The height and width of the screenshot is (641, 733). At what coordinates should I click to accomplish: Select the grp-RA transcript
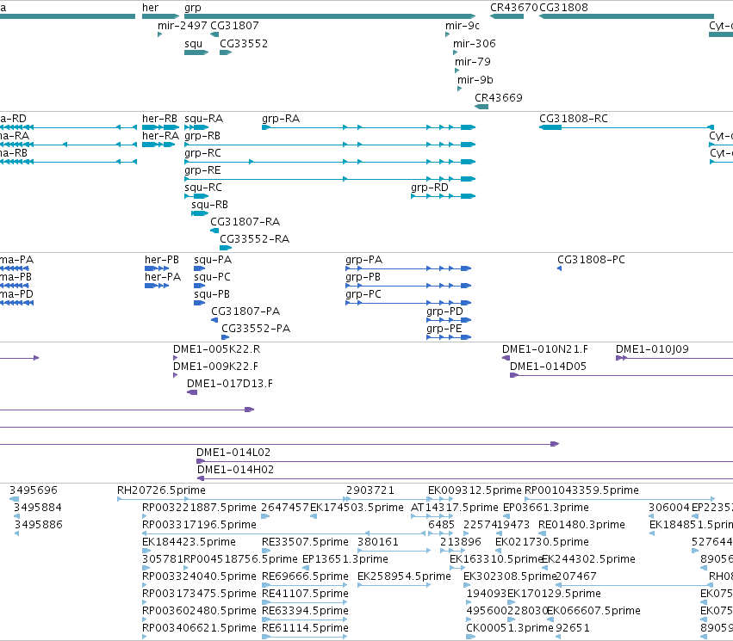click(369, 127)
